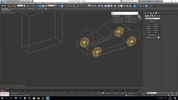Click the Mirror tool icon
The image size is (178, 100).
(x=93, y=6)
